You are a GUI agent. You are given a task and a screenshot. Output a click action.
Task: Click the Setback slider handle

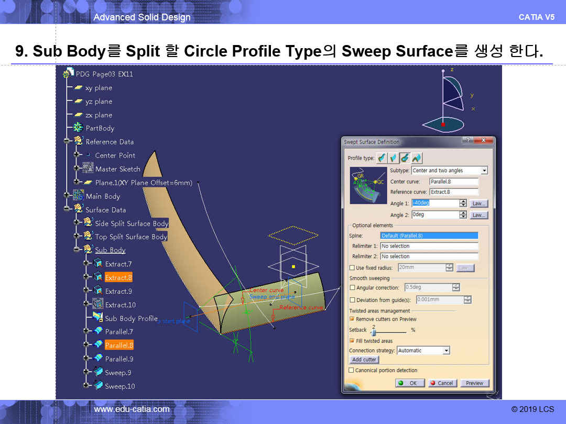point(374,332)
